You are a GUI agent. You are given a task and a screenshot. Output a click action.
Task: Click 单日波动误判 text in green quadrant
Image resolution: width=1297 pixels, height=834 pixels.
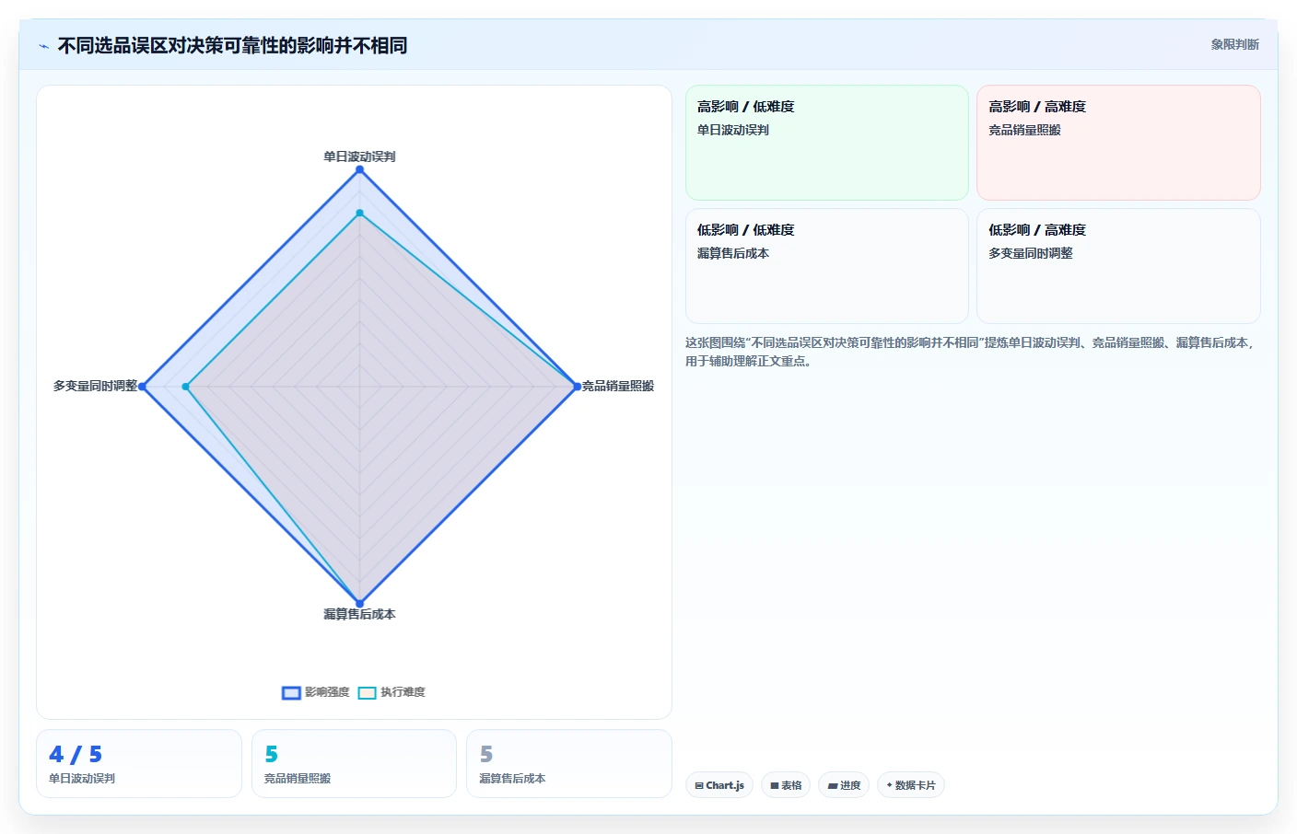click(733, 130)
